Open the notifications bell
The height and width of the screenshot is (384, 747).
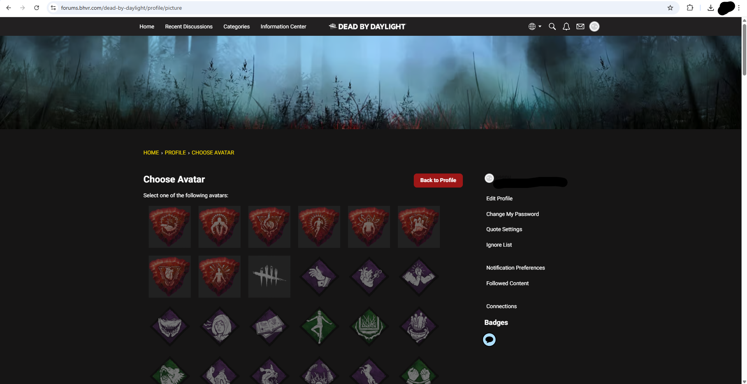(566, 26)
